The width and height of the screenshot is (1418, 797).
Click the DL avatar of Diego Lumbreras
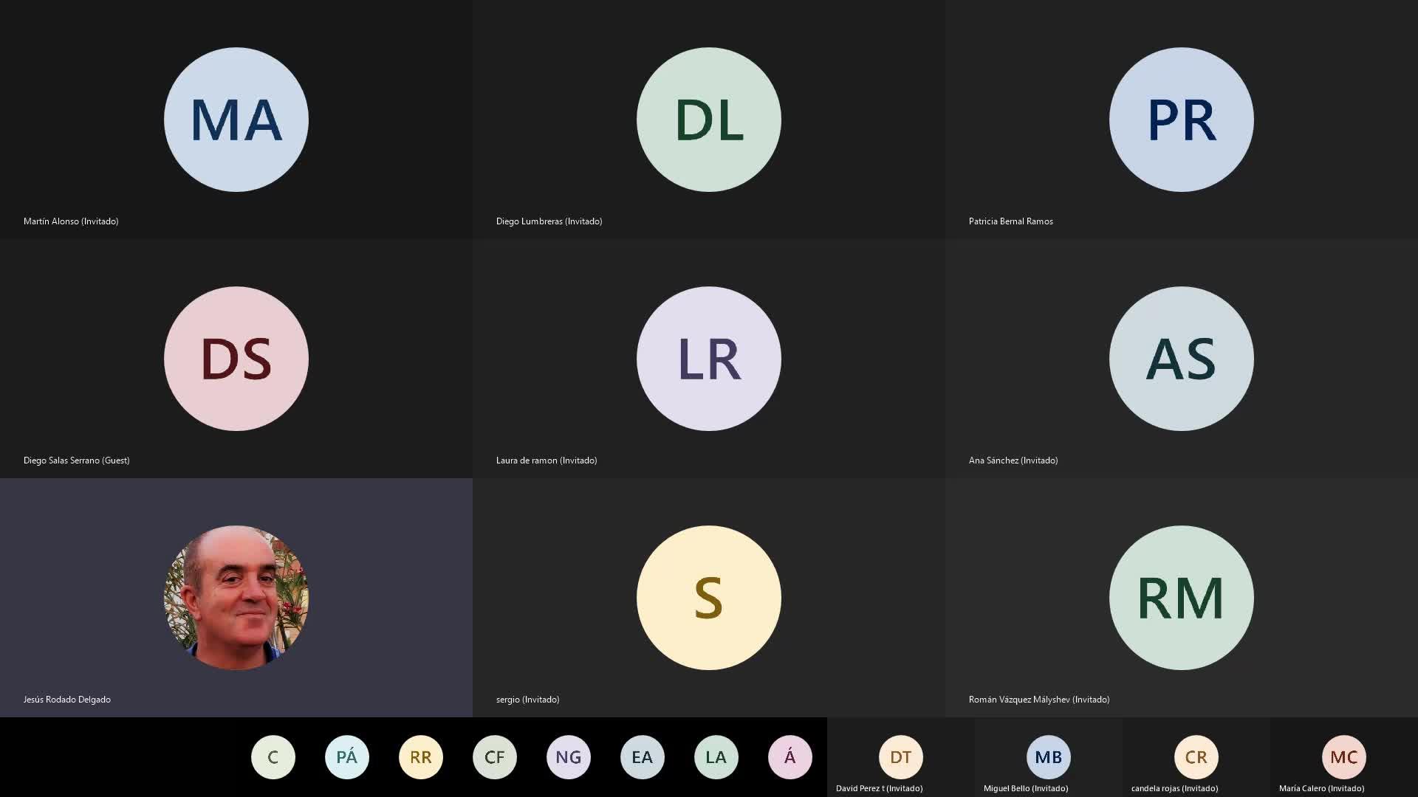[x=709, y=120]
